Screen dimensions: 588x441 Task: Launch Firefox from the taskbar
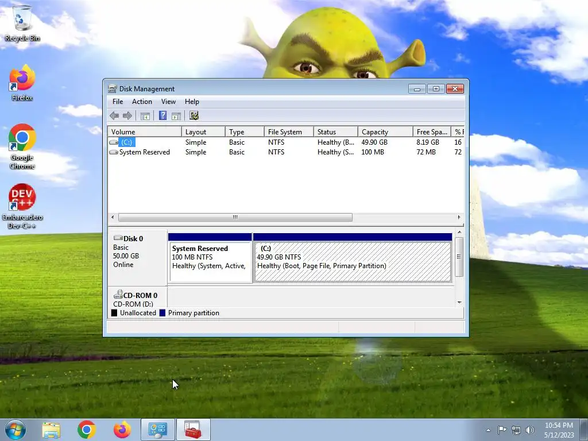122,430
